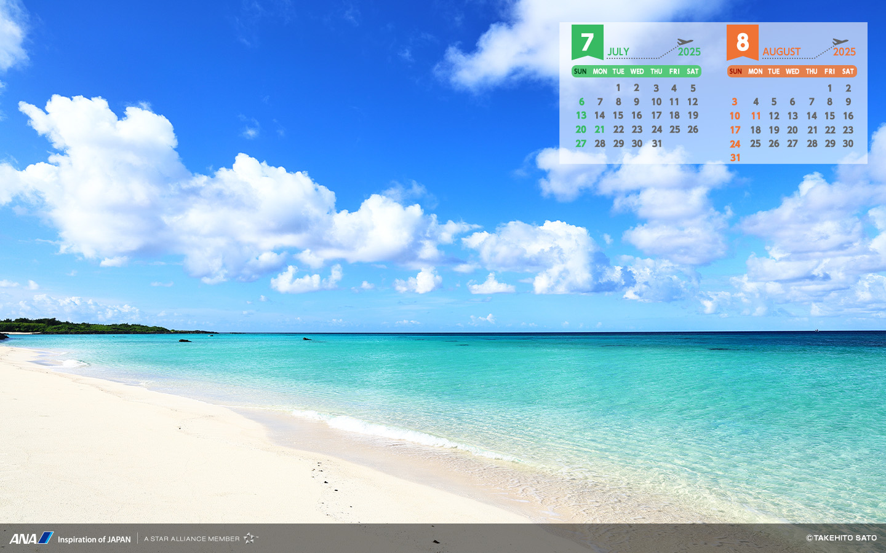Click the ©TAKEHITO SATO photo credit
The image size is (886, 553).
(841, 538)
